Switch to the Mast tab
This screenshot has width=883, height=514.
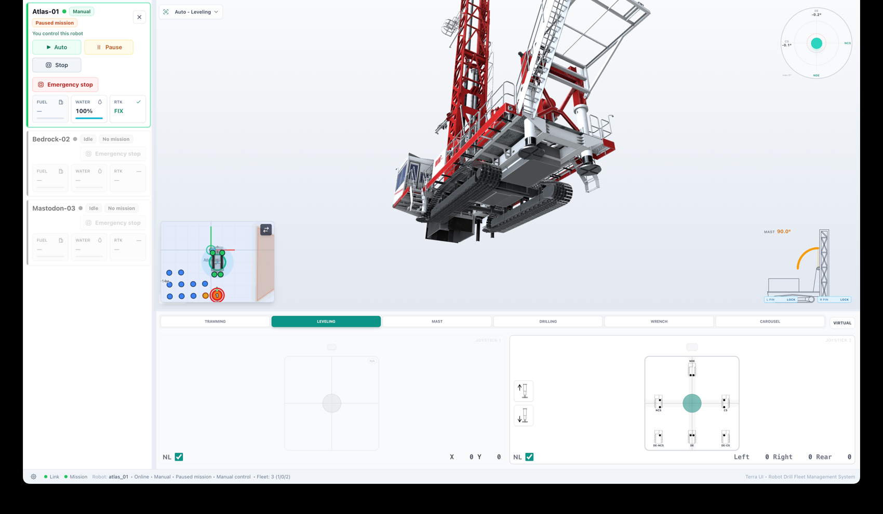click(437, 322)
